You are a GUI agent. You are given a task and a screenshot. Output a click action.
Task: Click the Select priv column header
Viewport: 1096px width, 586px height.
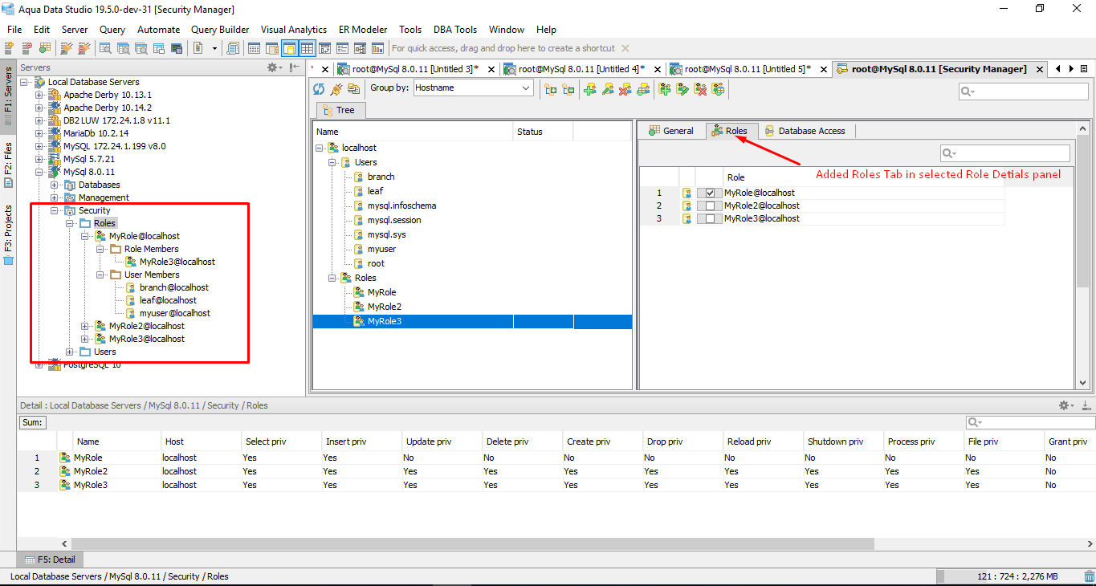(281, 442)
